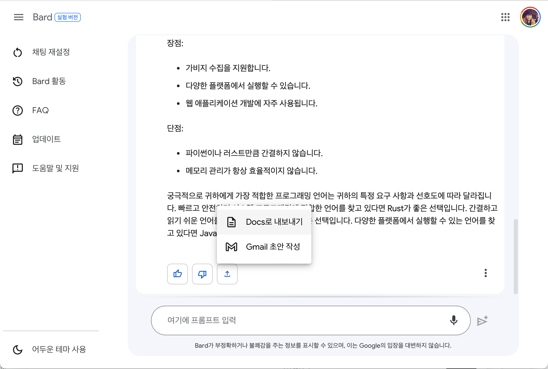
Task: Open 'Bard 활동' history
Action: pyautogui.click(x=49, y=81)
